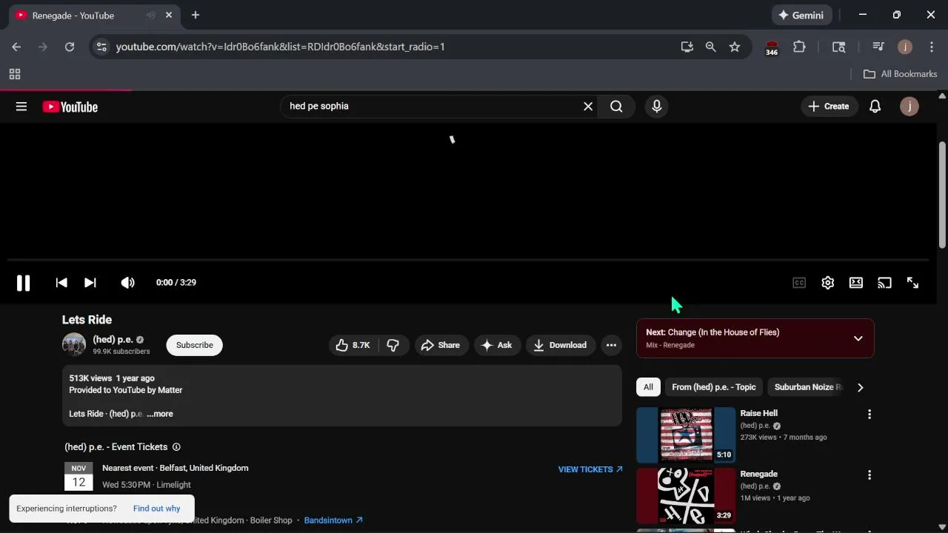Mute the video volume
The image size is (948, 533).
tap(128, 283)
